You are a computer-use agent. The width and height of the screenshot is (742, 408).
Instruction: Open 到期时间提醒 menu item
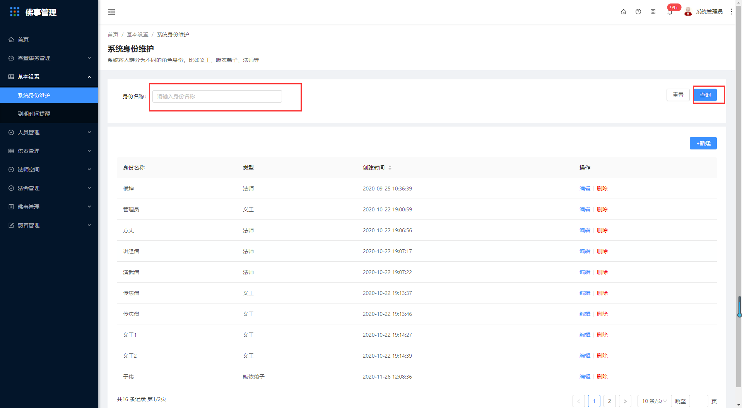pos(49,114)
